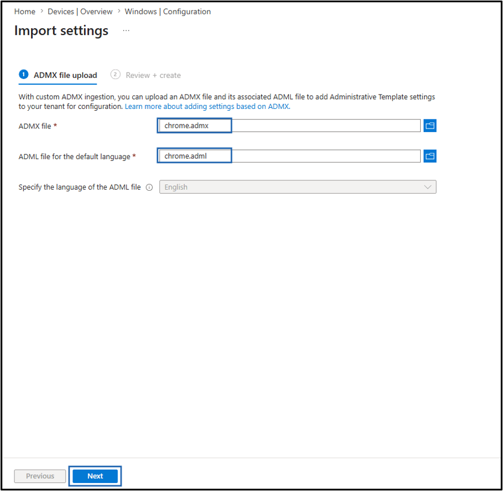Select the ADMX file upload step tab
503x491 pixels.
(x=58, y=75)
